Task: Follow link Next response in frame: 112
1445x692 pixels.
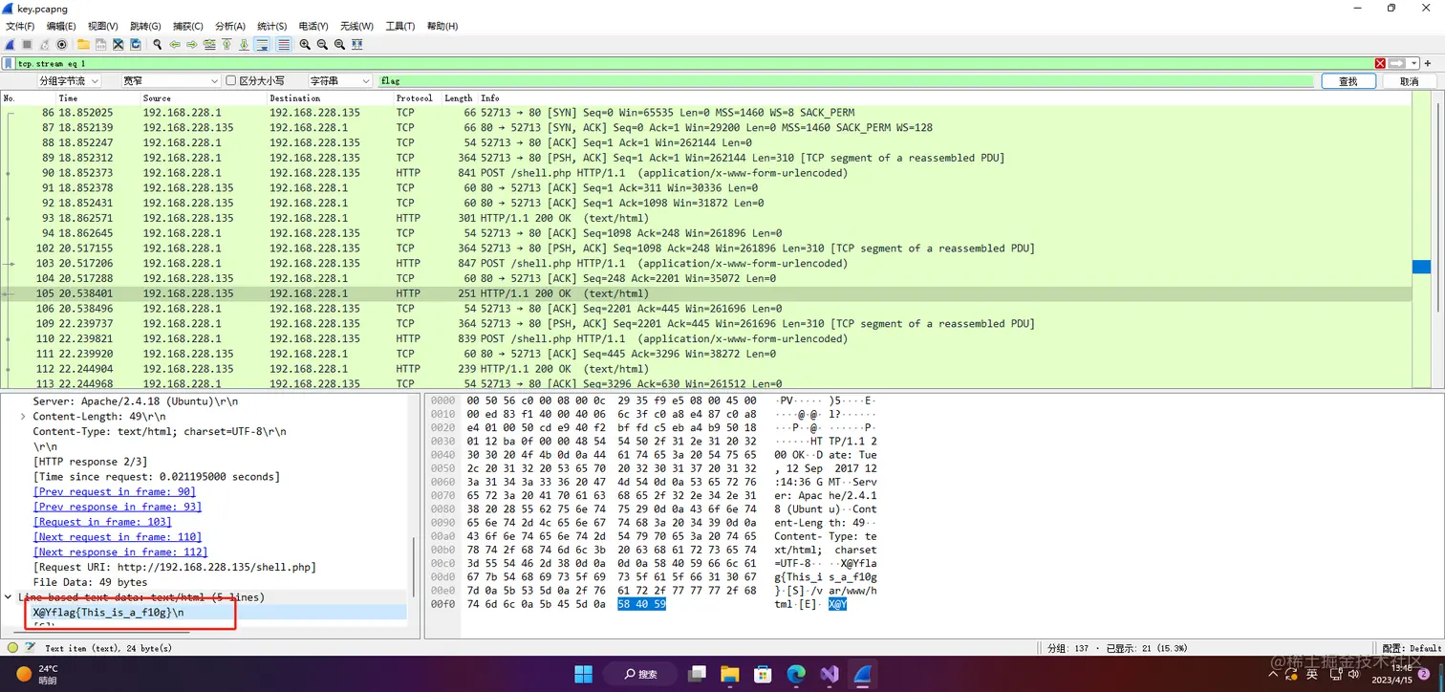Action: pyautogui.click(x=120, y=552)
